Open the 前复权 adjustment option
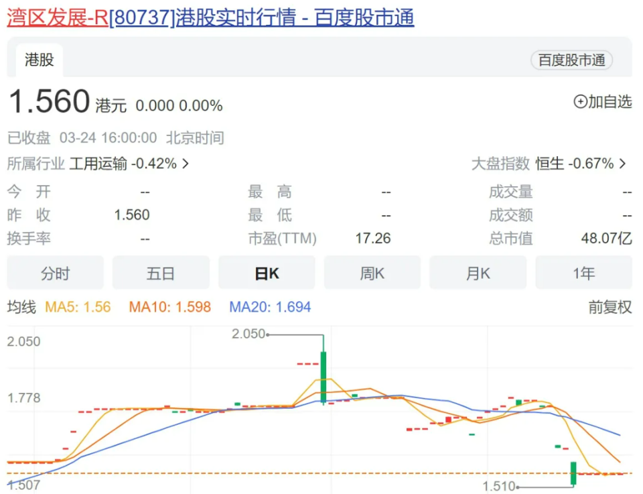The height and width of the screenshot is (494, 643). click(610, 307)
